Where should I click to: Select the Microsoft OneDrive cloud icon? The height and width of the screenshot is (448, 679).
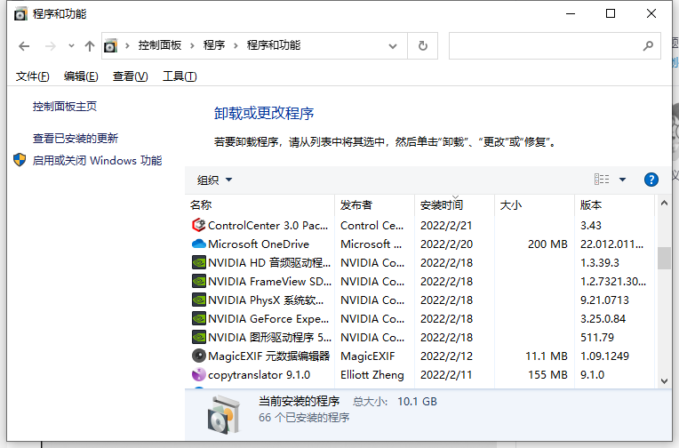pos(198,244)
